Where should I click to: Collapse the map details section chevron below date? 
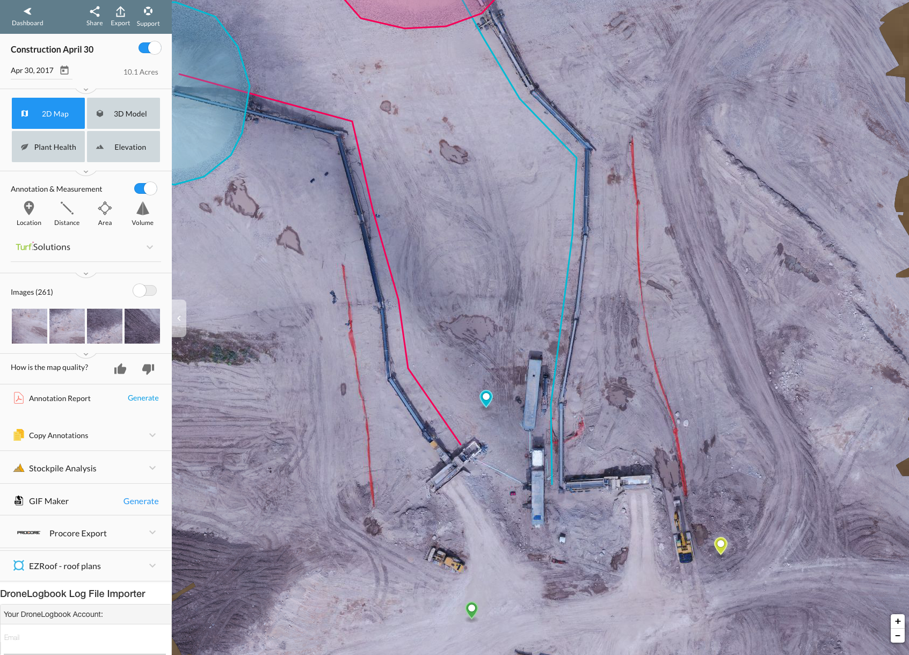tap(86, 90)
